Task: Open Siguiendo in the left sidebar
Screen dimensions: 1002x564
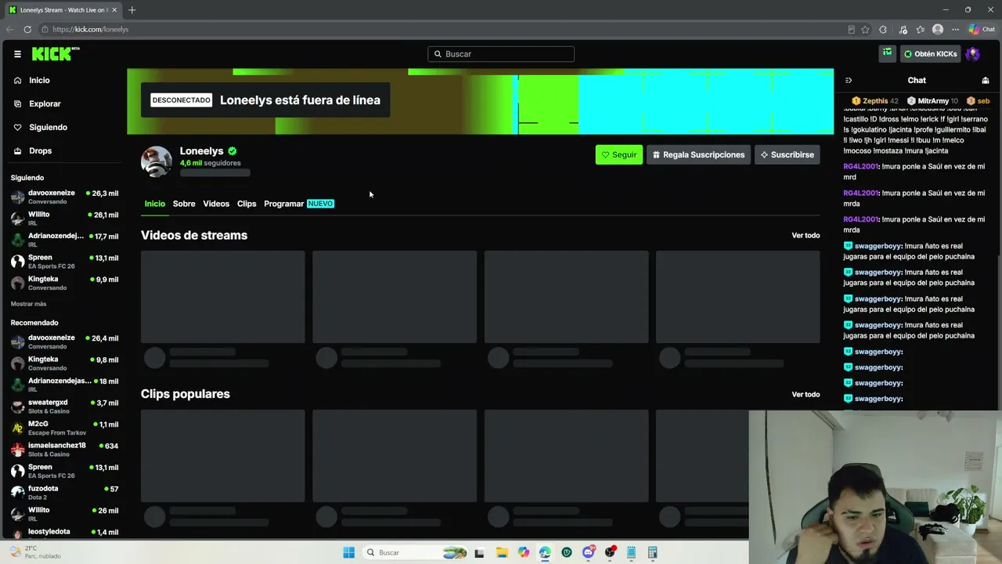Action: pos(48,127)
